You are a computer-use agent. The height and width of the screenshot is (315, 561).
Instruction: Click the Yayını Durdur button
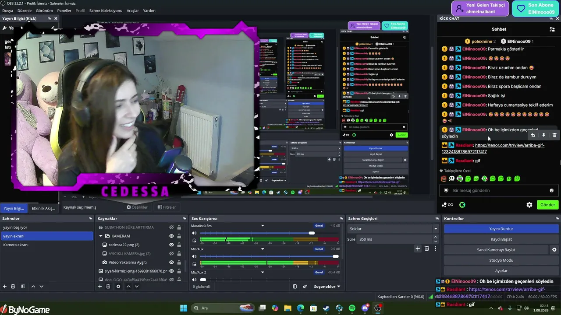coord(501,229)
